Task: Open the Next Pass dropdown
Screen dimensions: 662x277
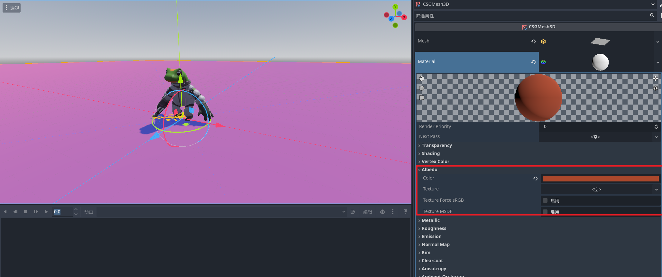Action: coord(600,137)
